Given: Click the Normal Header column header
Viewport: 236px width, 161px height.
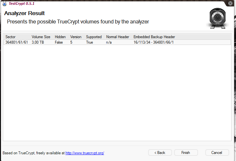Looking at the screenshot, I should (x=118, y=37).
